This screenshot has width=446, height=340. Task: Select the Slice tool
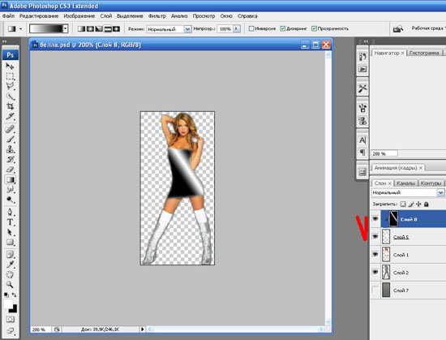click(x=10, y=116)
